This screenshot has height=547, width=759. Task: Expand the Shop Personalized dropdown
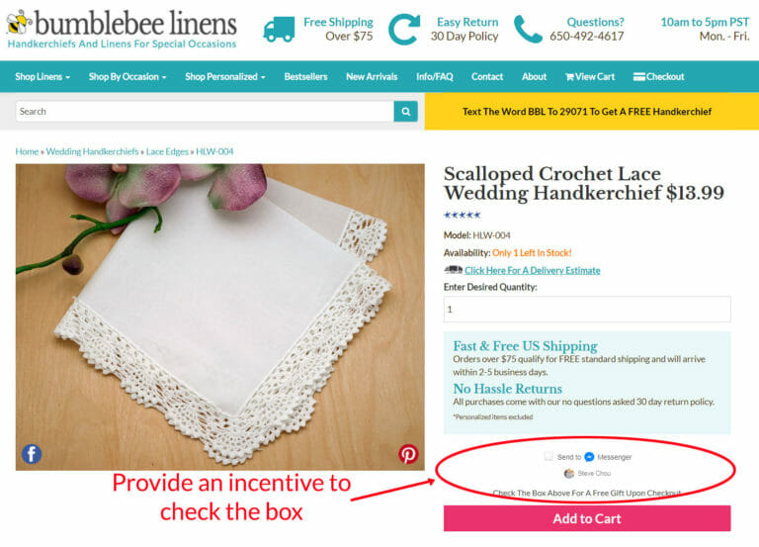[225, 76]
